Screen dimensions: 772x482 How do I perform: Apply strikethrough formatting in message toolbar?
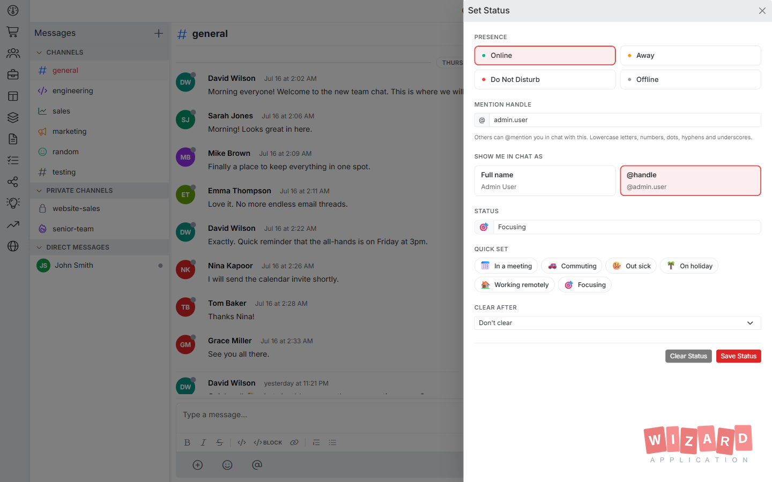pos(219,442)
